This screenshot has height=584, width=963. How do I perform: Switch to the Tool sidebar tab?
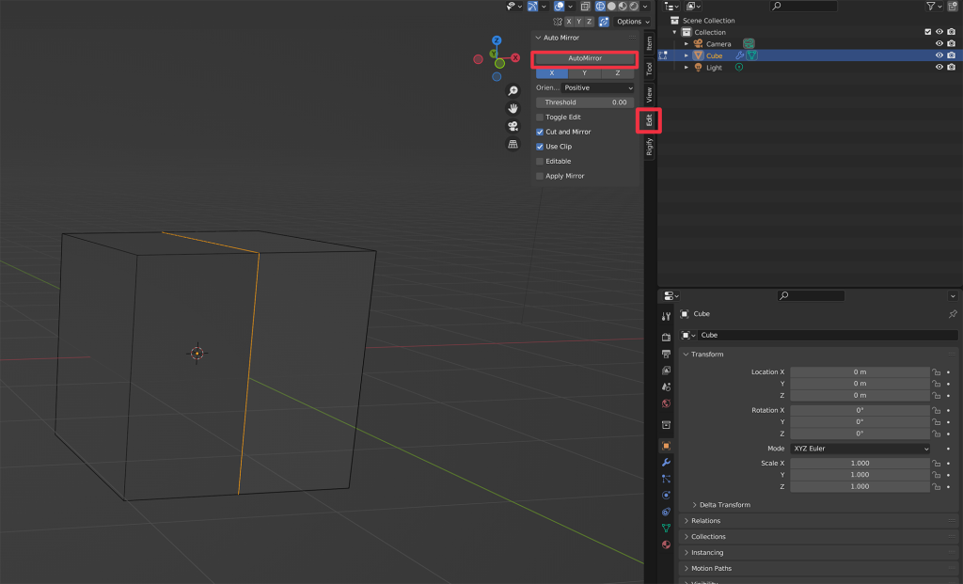coord(649,69)
